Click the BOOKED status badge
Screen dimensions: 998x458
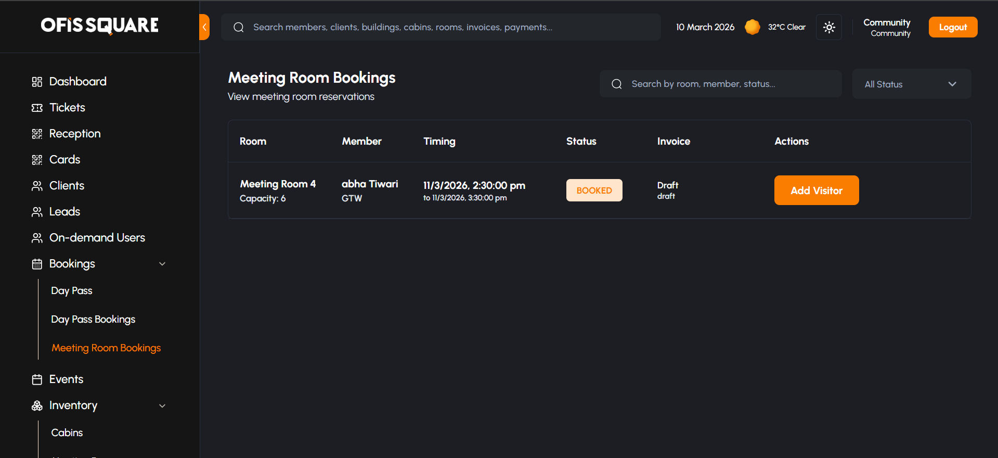coord(594,190)
